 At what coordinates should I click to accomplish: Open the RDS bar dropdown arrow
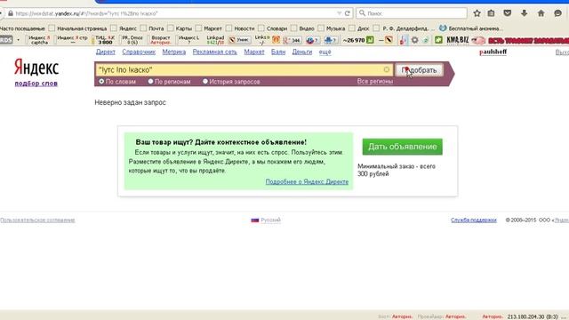click(18, 39)
